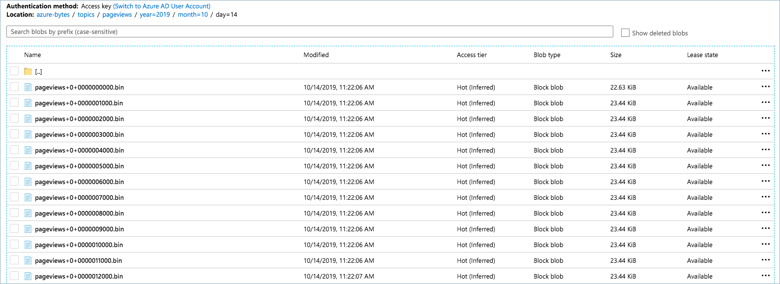This screenshot has width=780, height=284.
Task: Click file icon for pageviews+0+0000000000.bin
Action: coord(28,87)
